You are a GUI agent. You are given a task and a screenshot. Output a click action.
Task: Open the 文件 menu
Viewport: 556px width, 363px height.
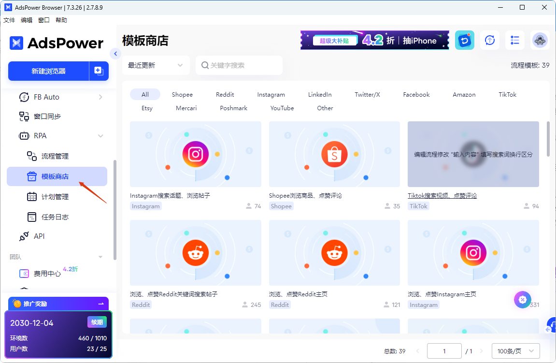tap(9, 20)
